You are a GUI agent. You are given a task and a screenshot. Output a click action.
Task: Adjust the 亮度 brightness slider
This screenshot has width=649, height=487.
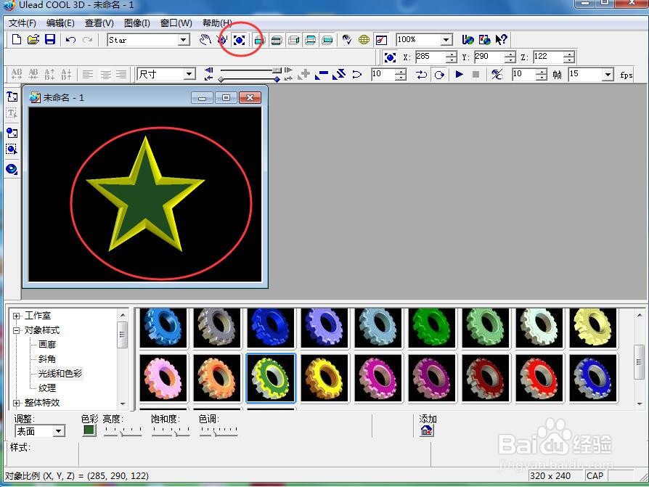click(123, 432)
